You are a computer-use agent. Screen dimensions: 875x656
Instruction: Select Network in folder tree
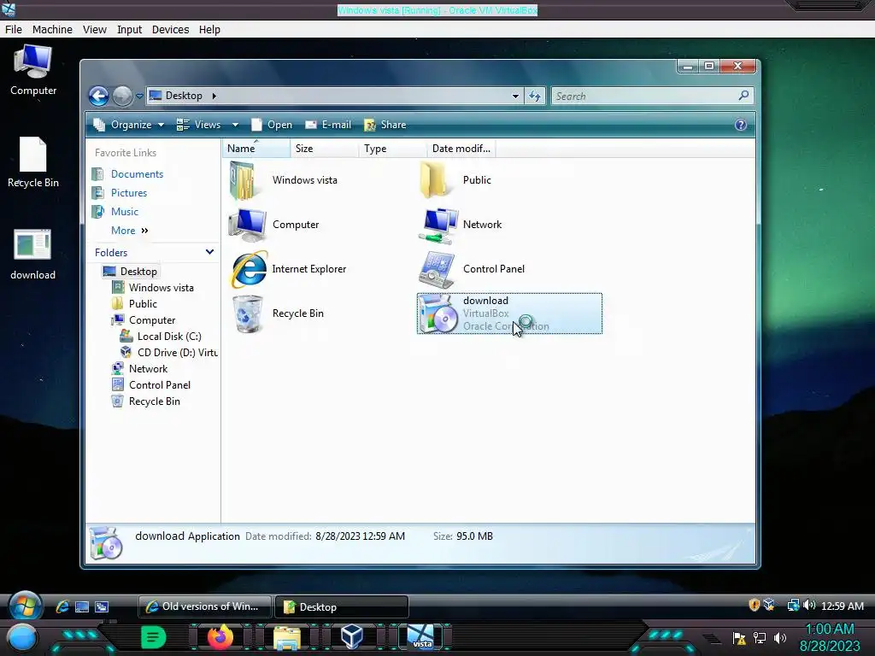click(139, 369)
